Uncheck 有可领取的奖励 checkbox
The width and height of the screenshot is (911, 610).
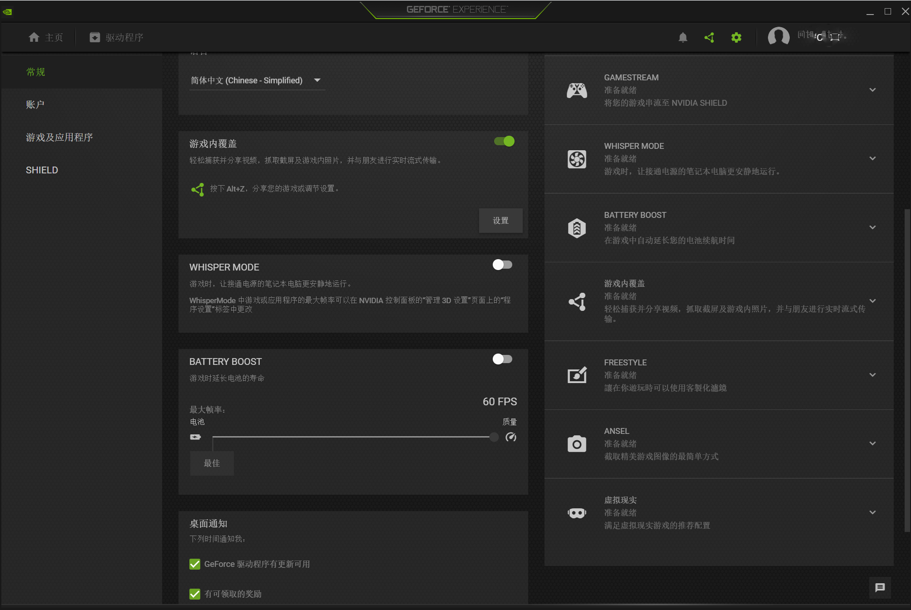point(195,594)
